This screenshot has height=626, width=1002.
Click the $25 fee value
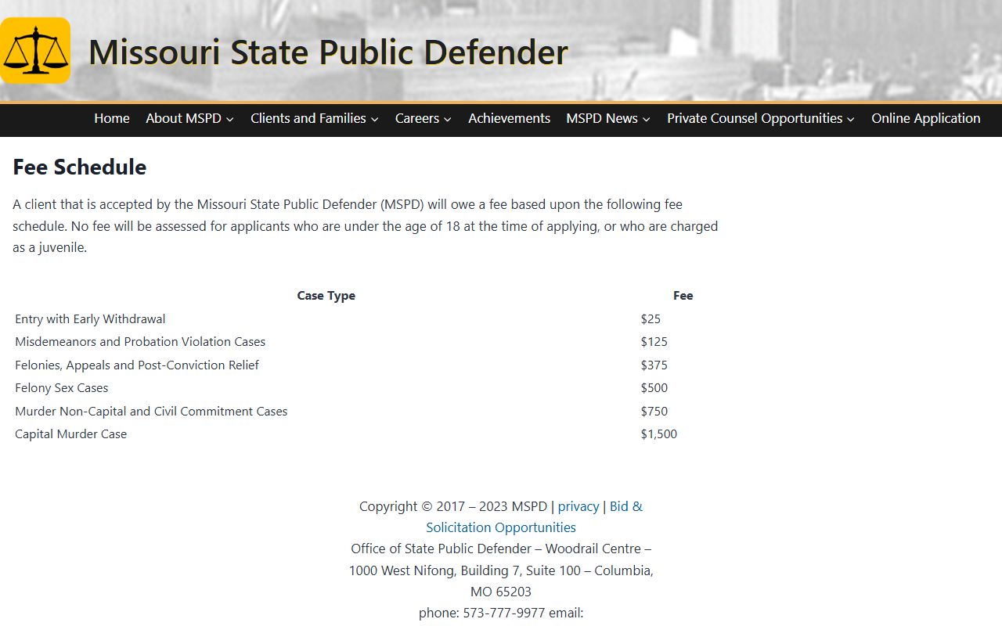pos(651,319)
